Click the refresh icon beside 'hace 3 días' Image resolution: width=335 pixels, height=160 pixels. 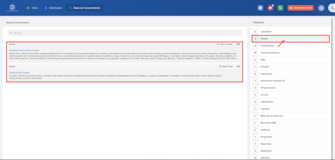tap(220, 66)
